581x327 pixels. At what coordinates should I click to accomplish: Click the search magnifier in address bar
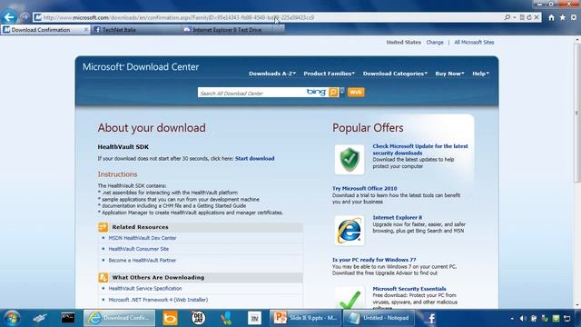(507, 17)
